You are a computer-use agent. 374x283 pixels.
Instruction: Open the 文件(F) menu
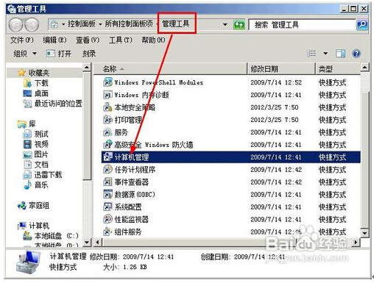point(21,40)
